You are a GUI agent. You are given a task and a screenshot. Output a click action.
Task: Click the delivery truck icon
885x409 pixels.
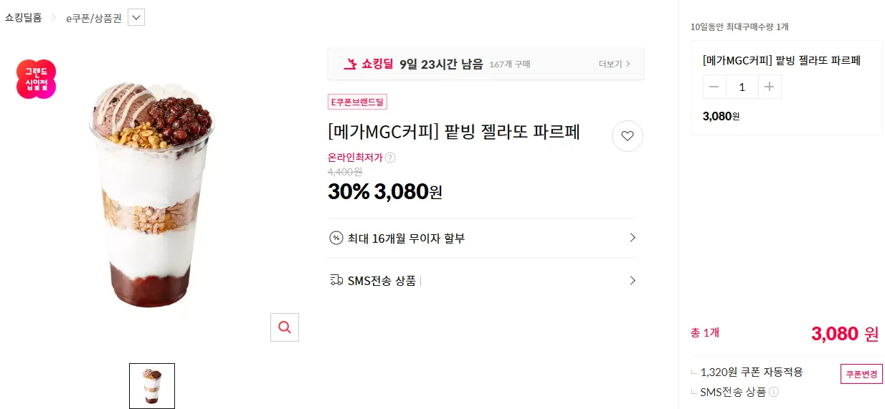(336, 280)
